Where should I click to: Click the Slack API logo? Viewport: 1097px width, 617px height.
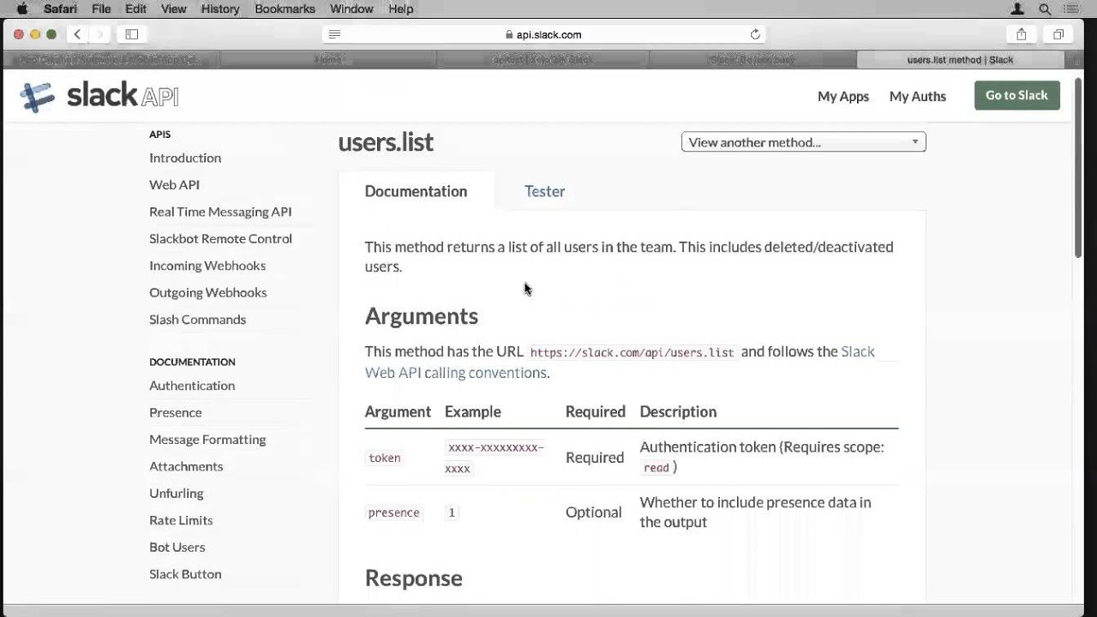click(x=99, y=96)
